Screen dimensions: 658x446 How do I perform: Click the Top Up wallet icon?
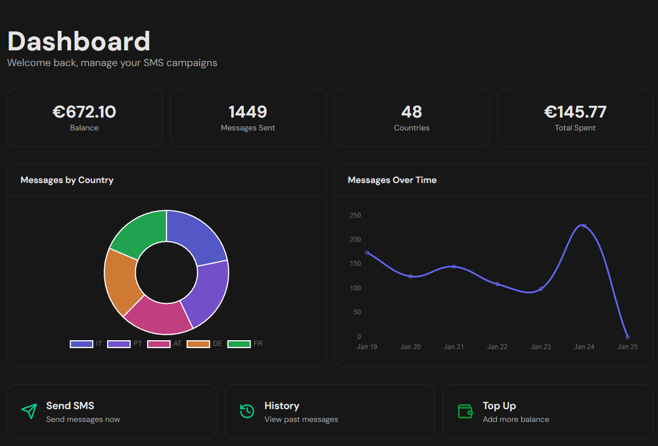[x=465, y=411]
